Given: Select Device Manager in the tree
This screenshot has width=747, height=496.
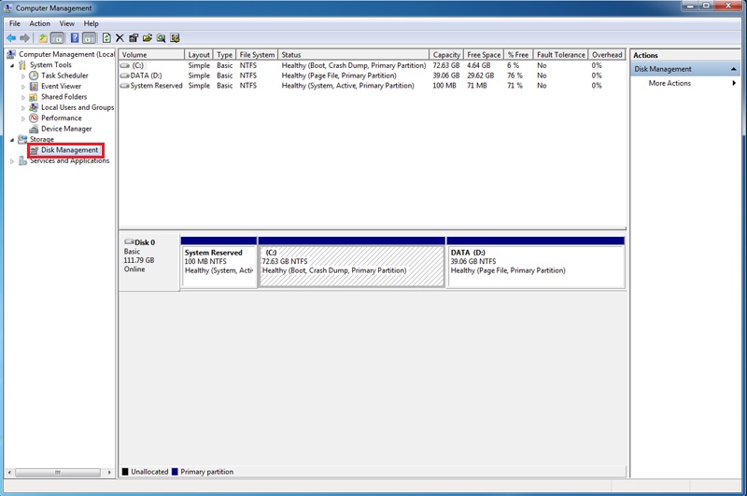Looking at the screenshot, I should [x=66, y=129].
